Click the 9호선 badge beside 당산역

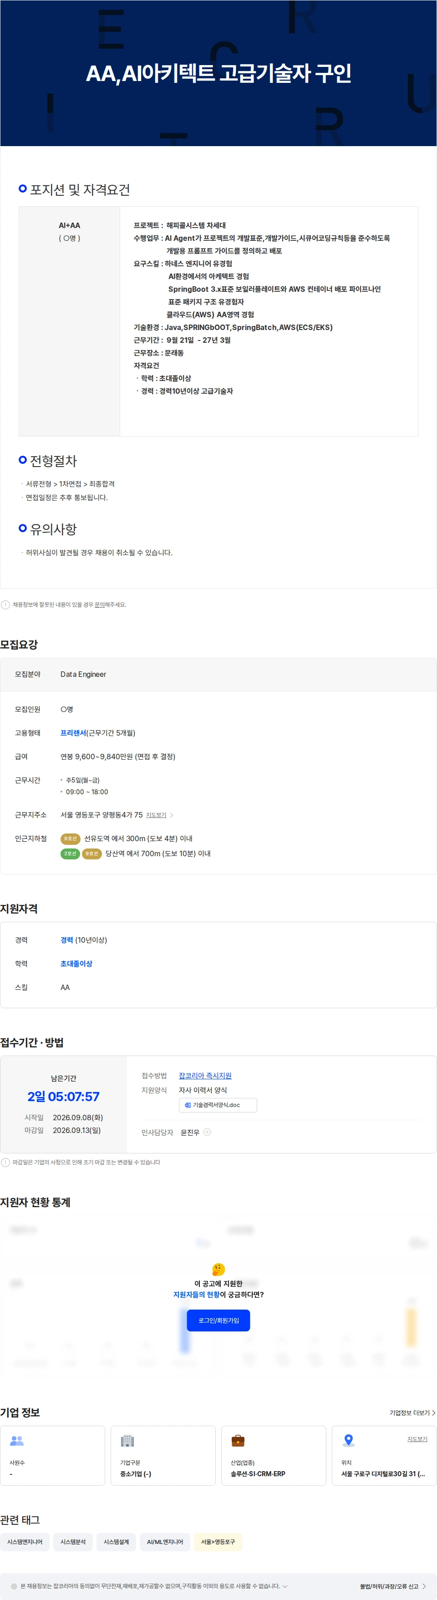pos(92,853)
